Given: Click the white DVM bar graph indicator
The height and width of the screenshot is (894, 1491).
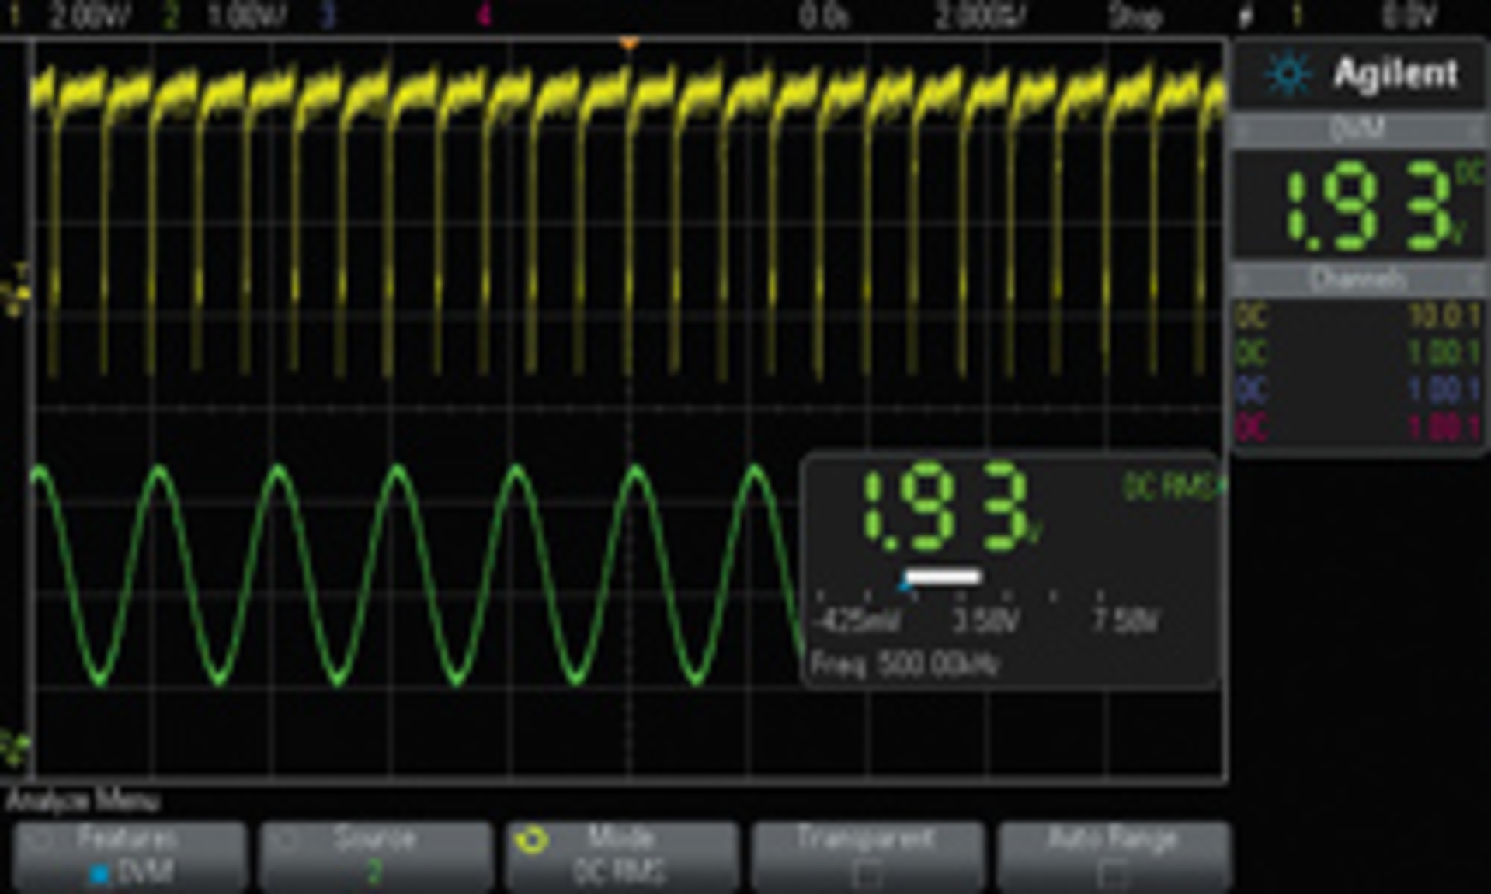Looking at the screenshot, I should pos(943,577).
